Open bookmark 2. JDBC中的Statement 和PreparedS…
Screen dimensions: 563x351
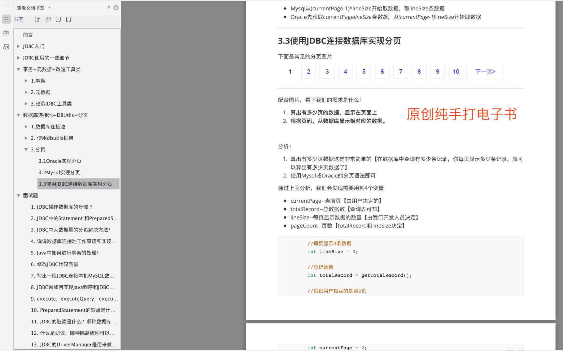pyautogui.click(x=74, y=218)
